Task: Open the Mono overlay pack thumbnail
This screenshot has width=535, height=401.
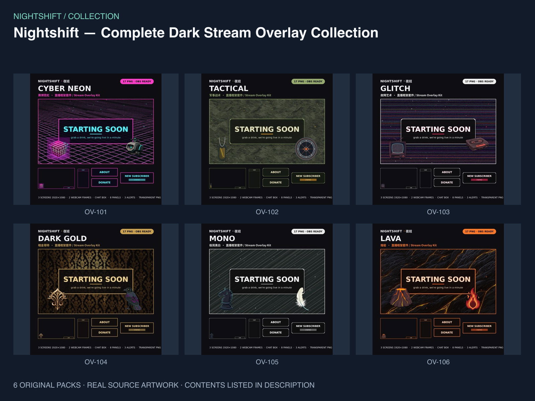Action: pos(267,289)
